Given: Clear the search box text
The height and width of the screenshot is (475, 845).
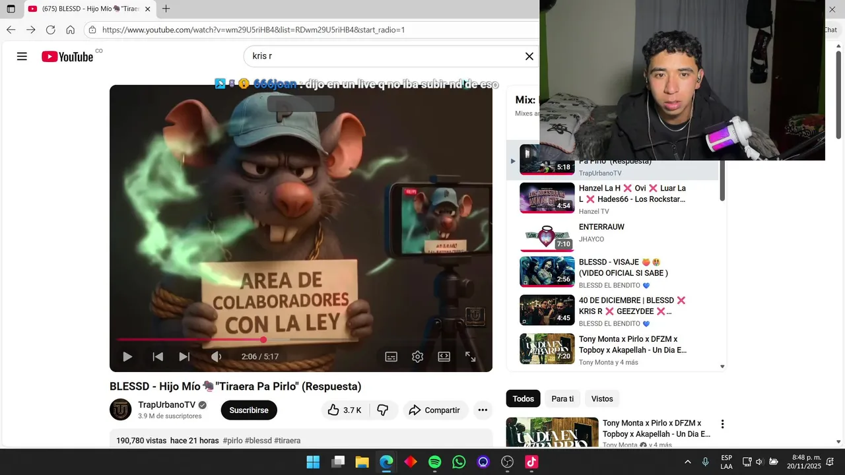Looking at the screenshot, I should click(x=529, y=57).
